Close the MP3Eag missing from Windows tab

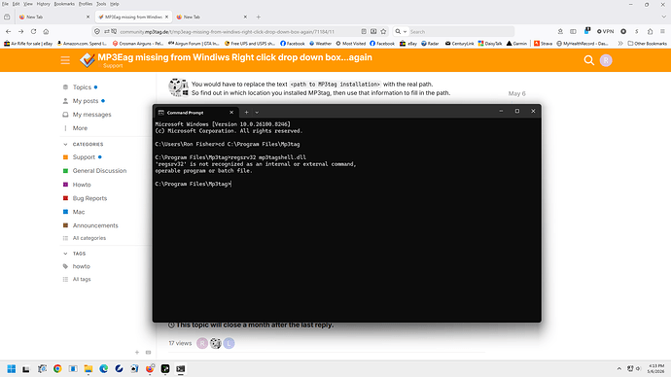coord(167,17)
